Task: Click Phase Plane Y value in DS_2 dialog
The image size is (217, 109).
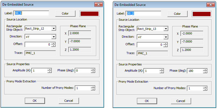Action: (x=192, y=42)
